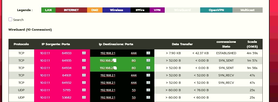Click lookup icon next to source port 64933
Screen dimensions: 278x102
tap(84, 53)
